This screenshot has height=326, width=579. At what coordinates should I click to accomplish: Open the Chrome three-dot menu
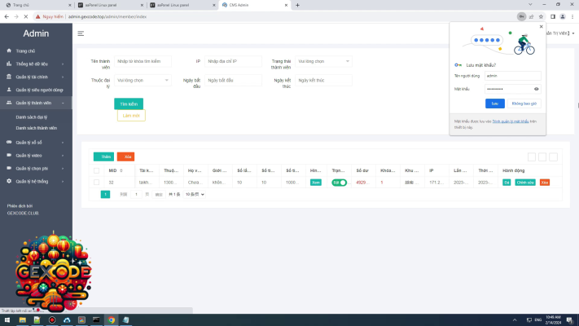(572, 16)
